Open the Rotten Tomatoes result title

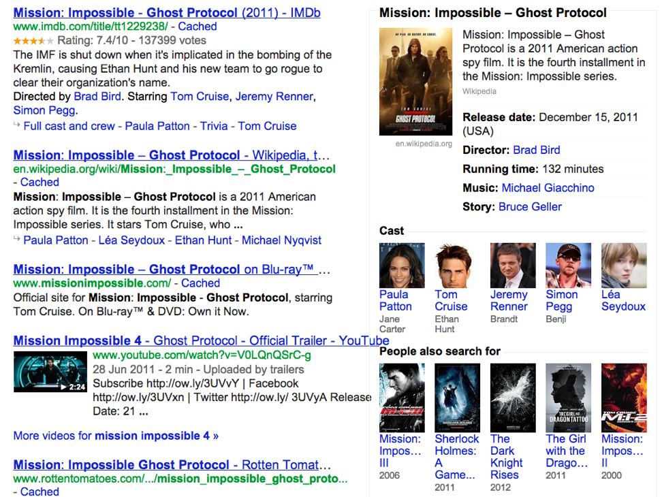pyautogui.click(x=172, y=465)
